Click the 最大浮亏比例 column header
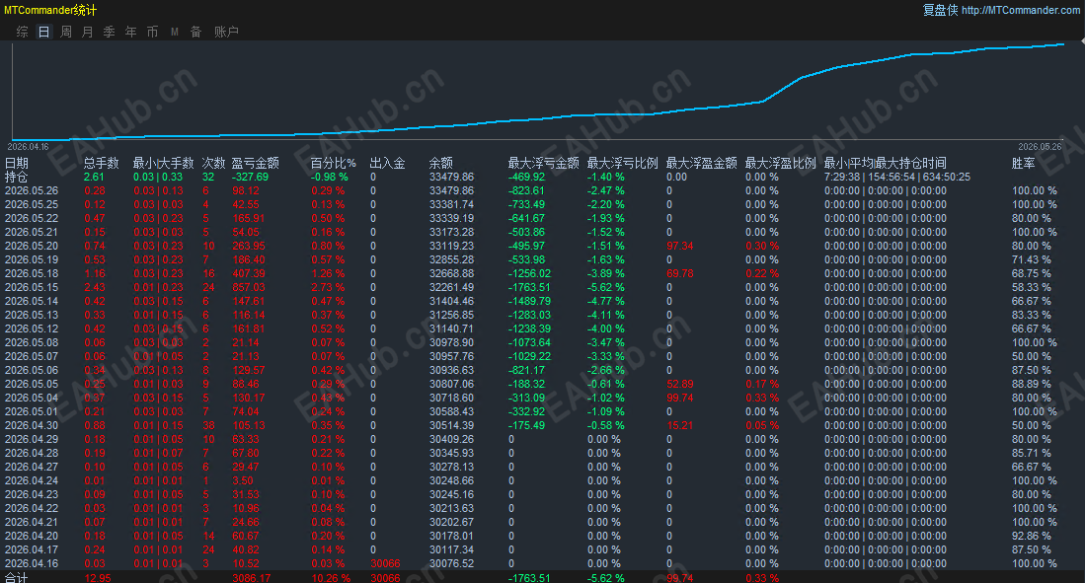 tap(623, 163)
